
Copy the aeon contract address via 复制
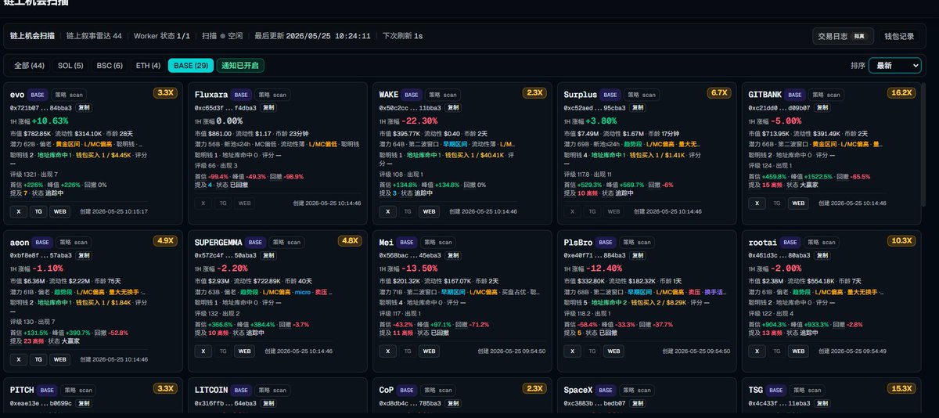(85, 255)
